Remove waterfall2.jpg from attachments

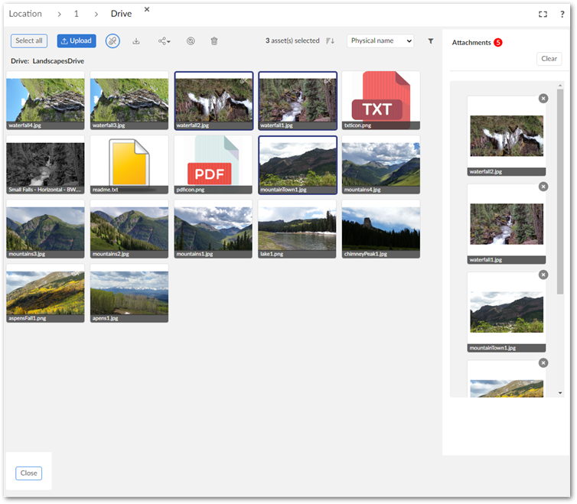543,99
